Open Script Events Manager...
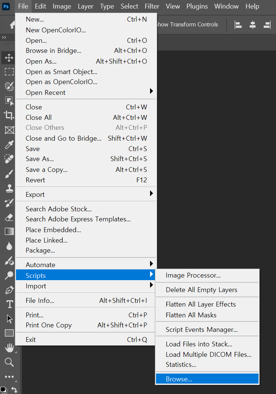 (207, 329)
